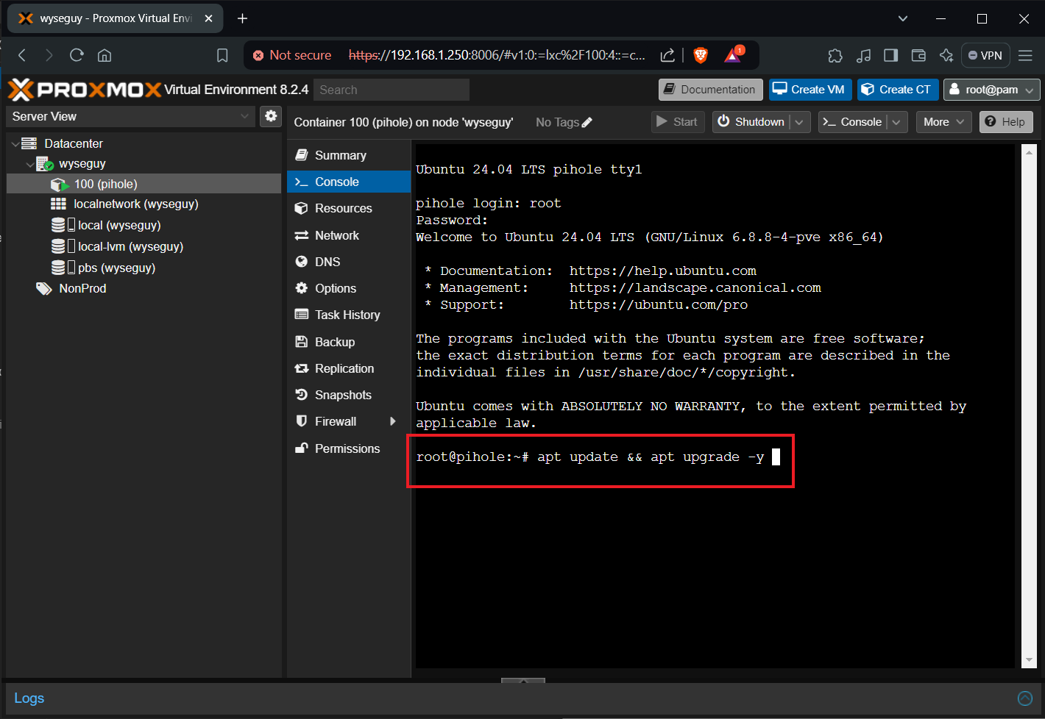Click the Proxmox logo
1045x719 pixels.
pyautogui.click(x=84, y=90)
